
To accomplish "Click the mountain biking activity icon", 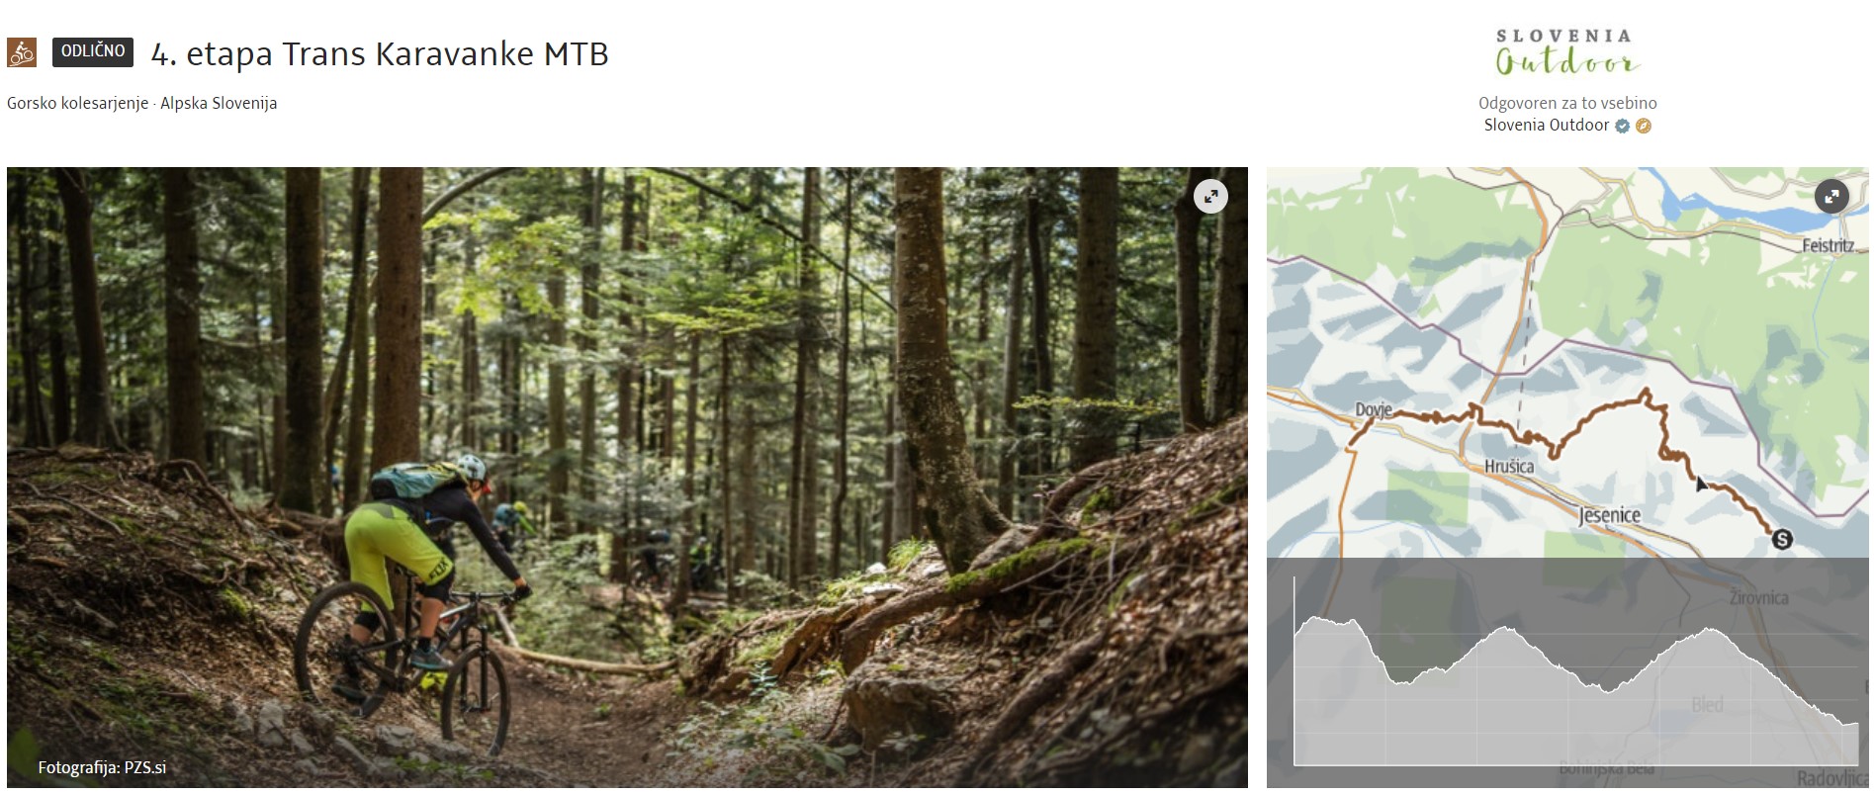I will tap(22, 52).
